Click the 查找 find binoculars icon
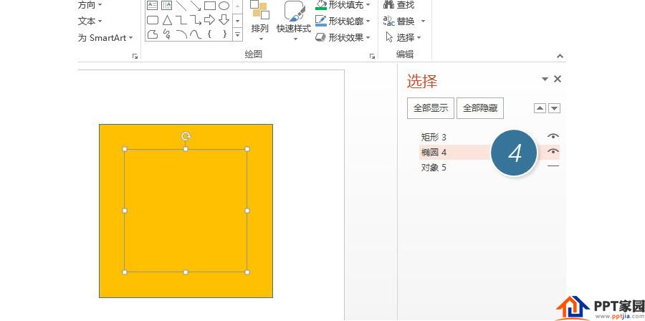This screenshot has width=645, height=321. [388, 4]
